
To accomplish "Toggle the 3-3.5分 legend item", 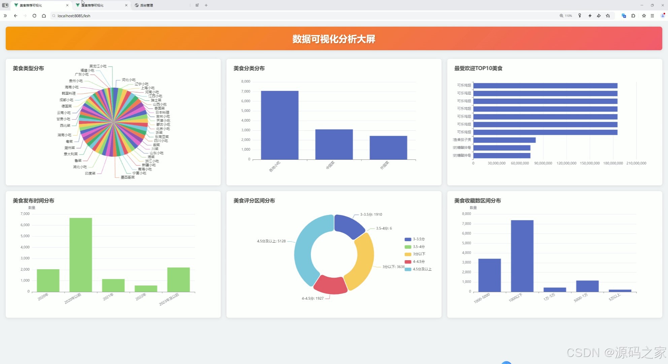I will tap(418, 239).
